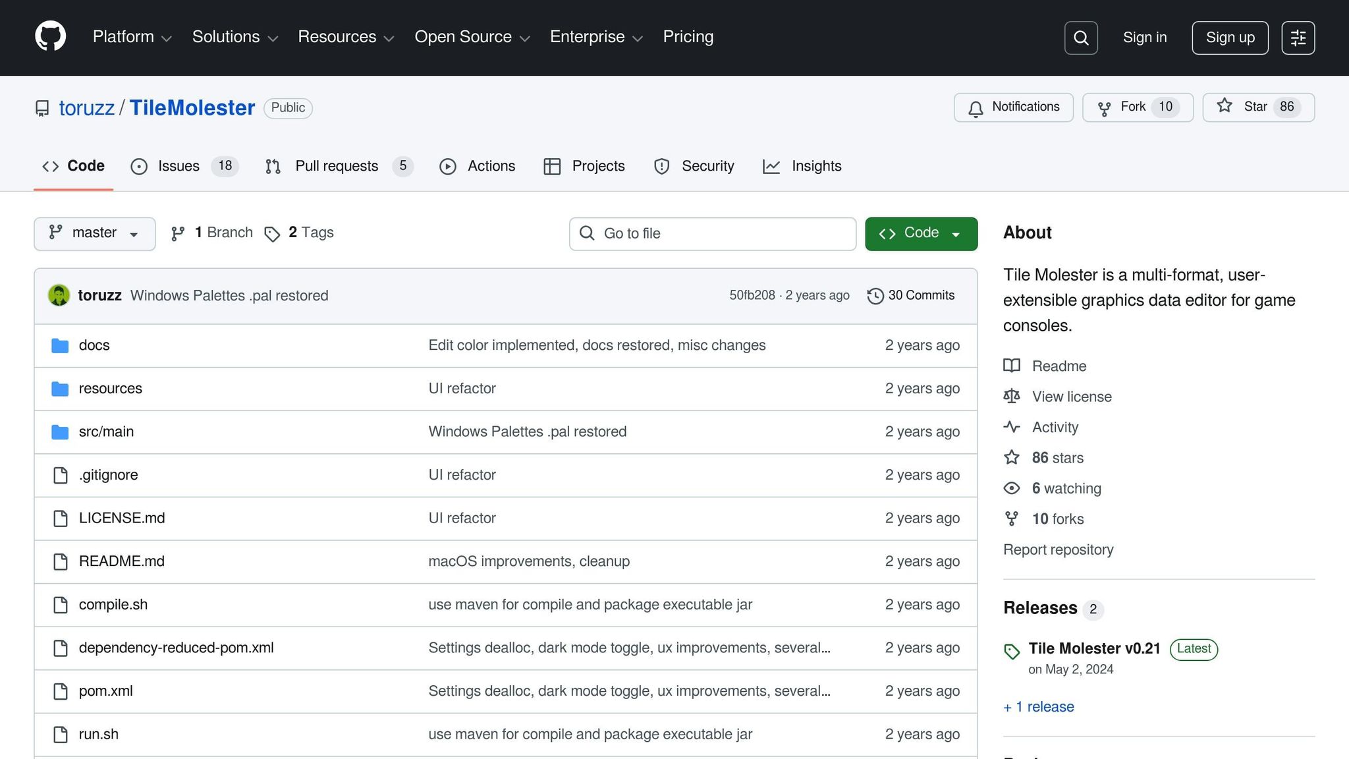Open the docs folder

click(x=94, y=345)
